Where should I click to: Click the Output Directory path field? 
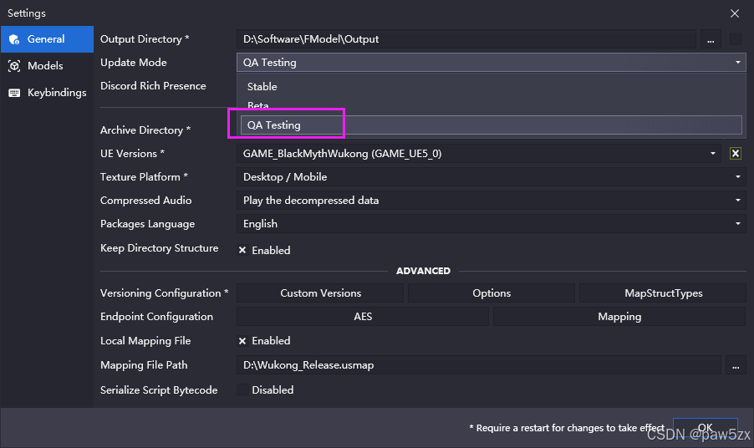click(x=466, y=39)
